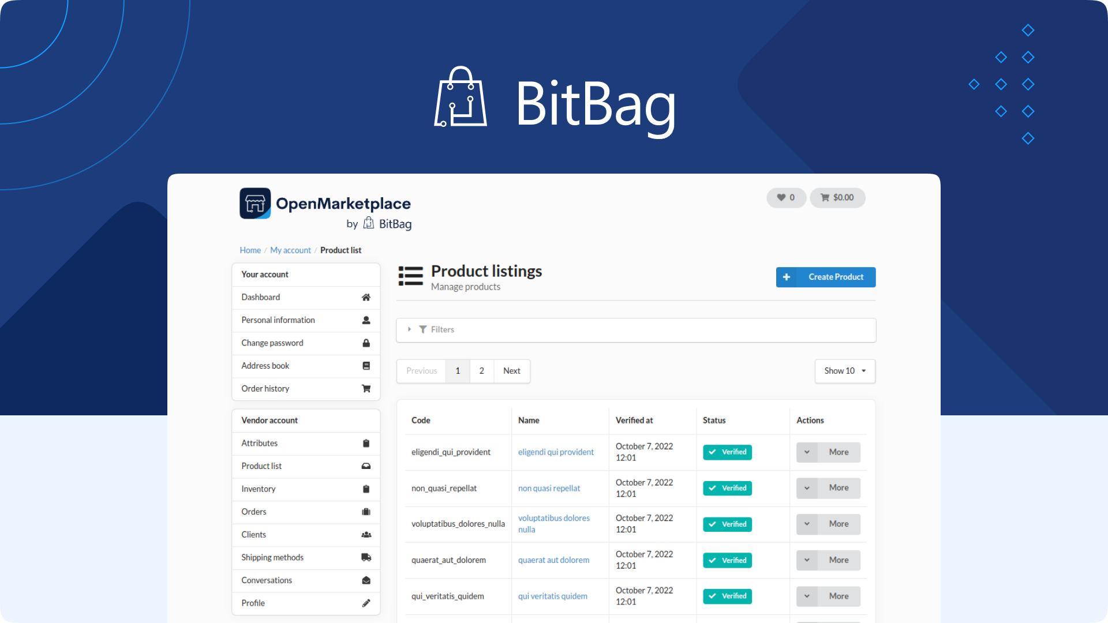
Task: Open Order history menu item
Action: (265, 389)
